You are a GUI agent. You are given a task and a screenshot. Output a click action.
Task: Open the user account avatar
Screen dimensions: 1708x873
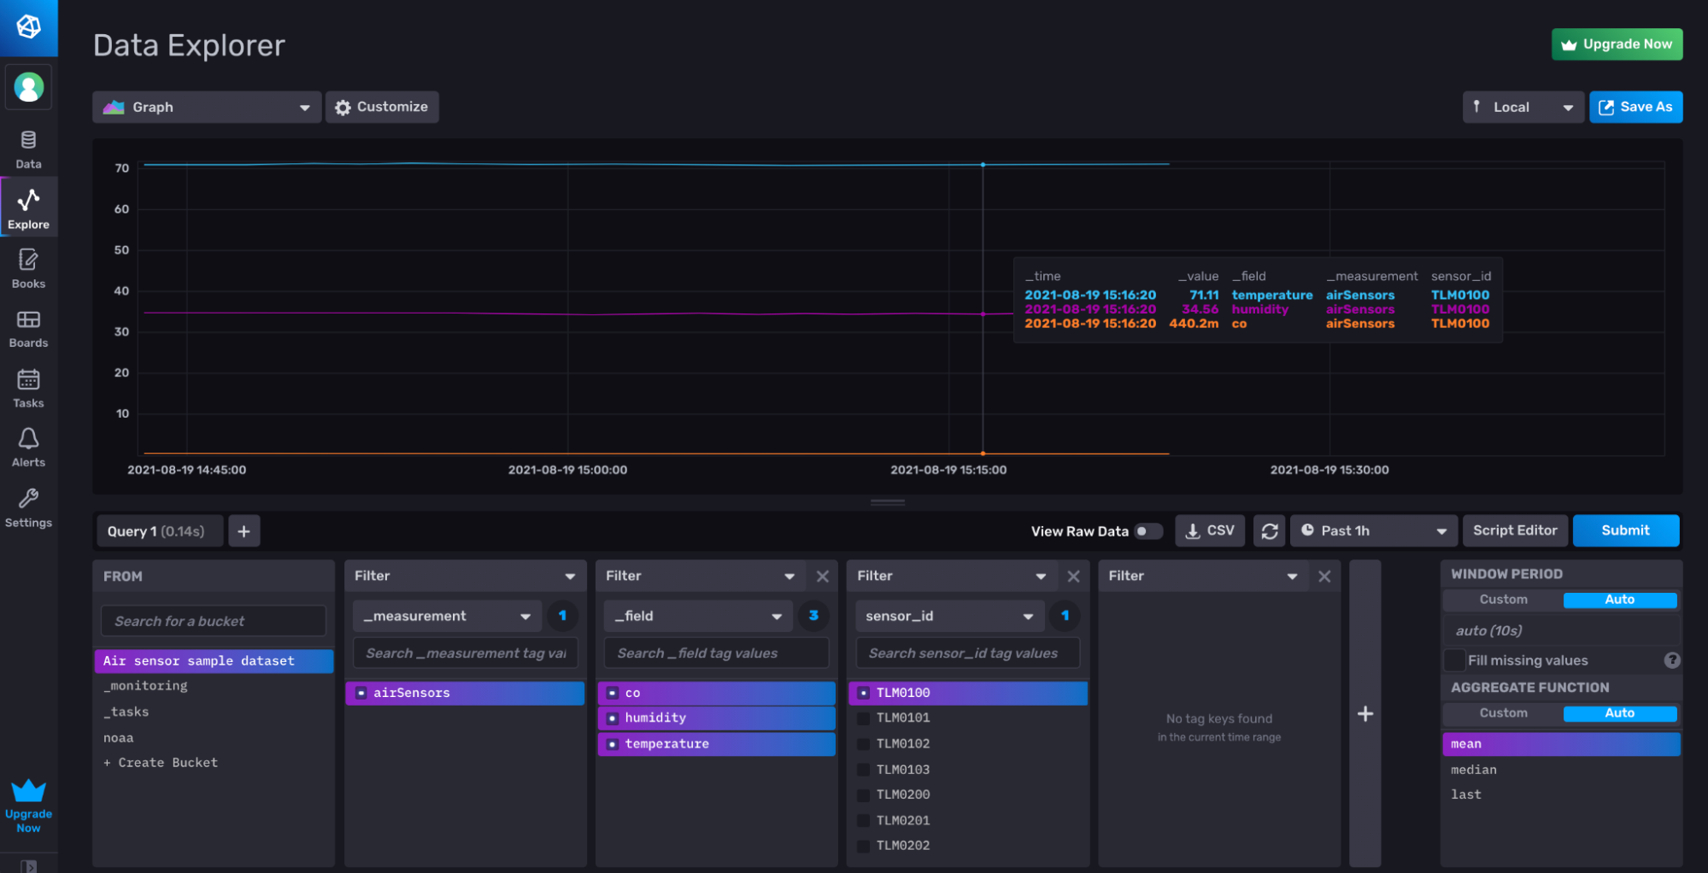click(28, 87)
